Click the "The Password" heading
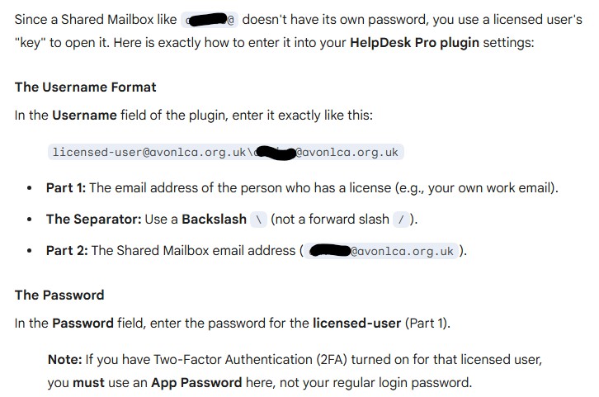Screen dimensions: 599x397 click(x=59, y=295)
